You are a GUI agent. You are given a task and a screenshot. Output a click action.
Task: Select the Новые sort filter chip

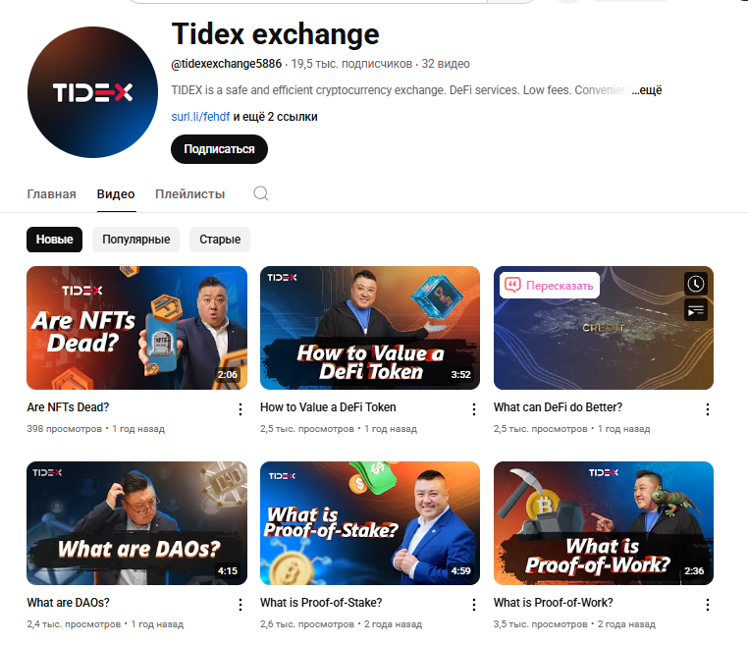(54, 240)
